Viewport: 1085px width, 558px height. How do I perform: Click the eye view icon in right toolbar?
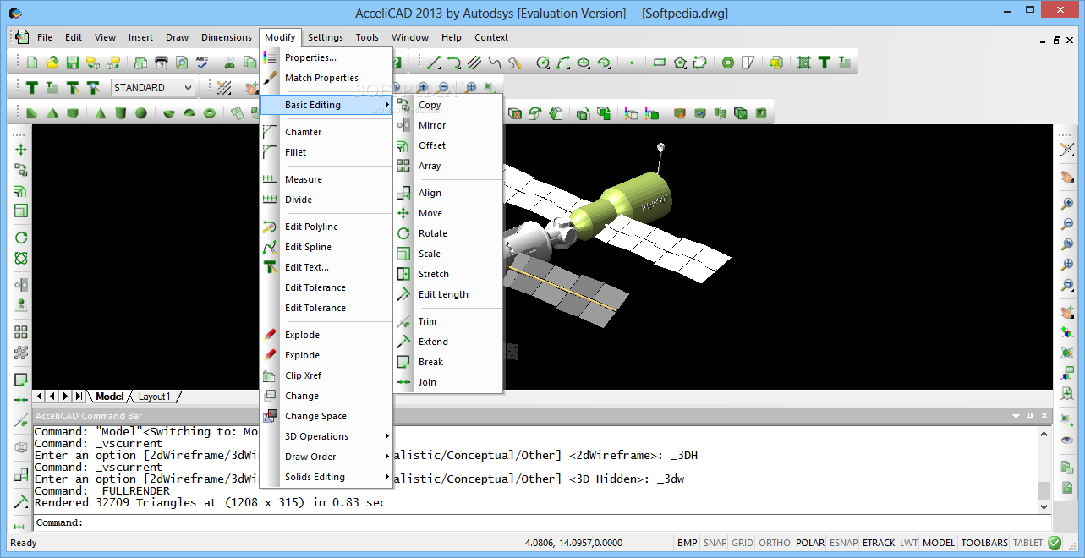[x=1067, y=440]
